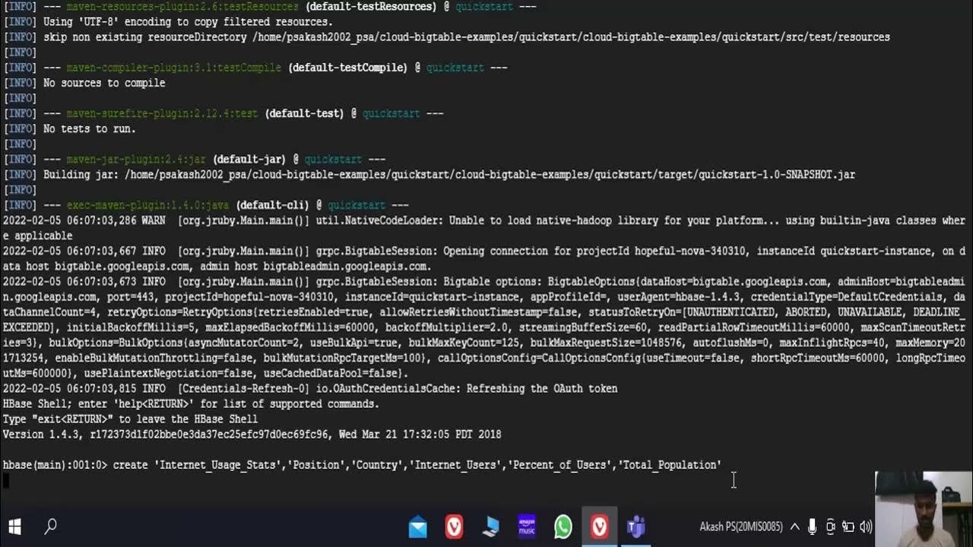Open the Amazon Music app

coord(527,526)
